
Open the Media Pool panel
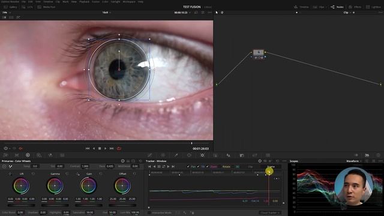click(46, 7)
